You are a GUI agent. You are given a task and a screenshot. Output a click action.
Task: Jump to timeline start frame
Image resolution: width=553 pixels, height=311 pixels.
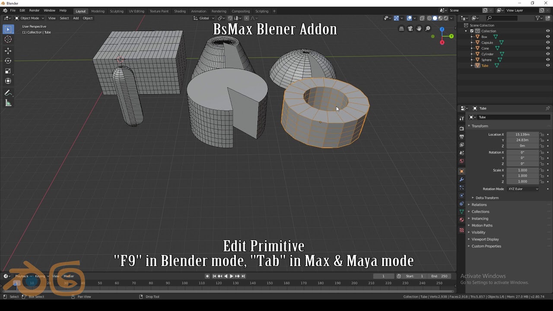click(214, 276)
